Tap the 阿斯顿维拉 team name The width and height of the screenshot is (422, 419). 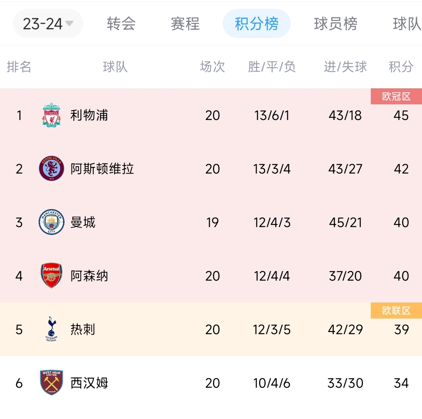102,169
